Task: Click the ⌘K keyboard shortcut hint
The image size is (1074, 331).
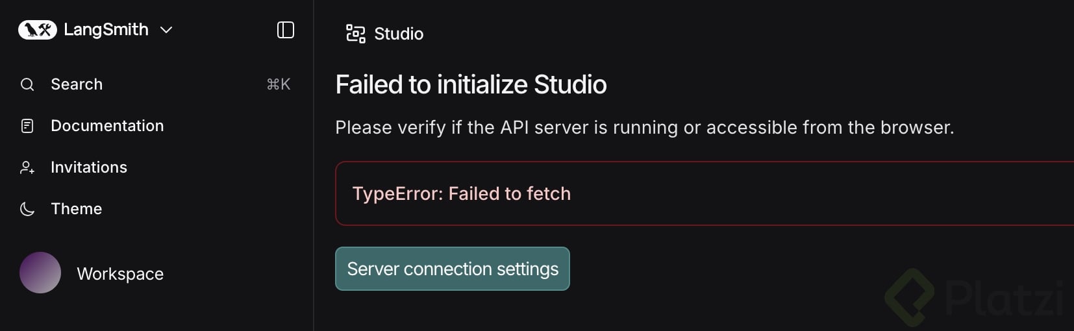Action: [279, 84]
